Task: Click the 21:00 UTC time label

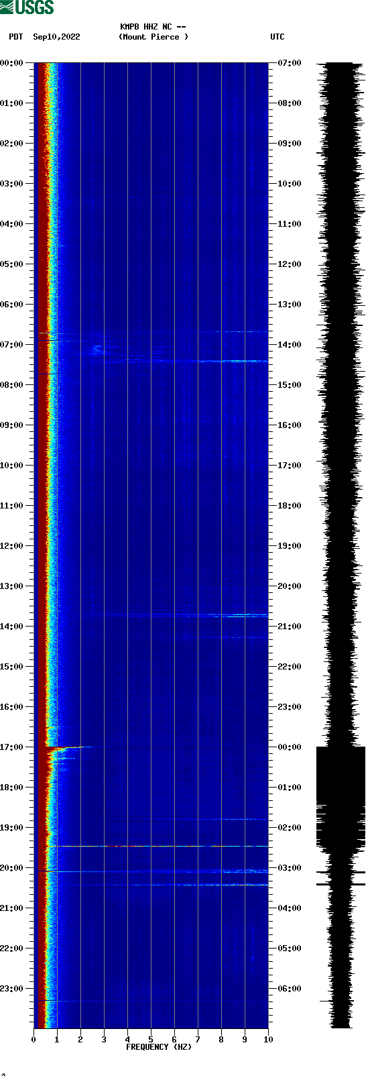Action: coord(290,627)
